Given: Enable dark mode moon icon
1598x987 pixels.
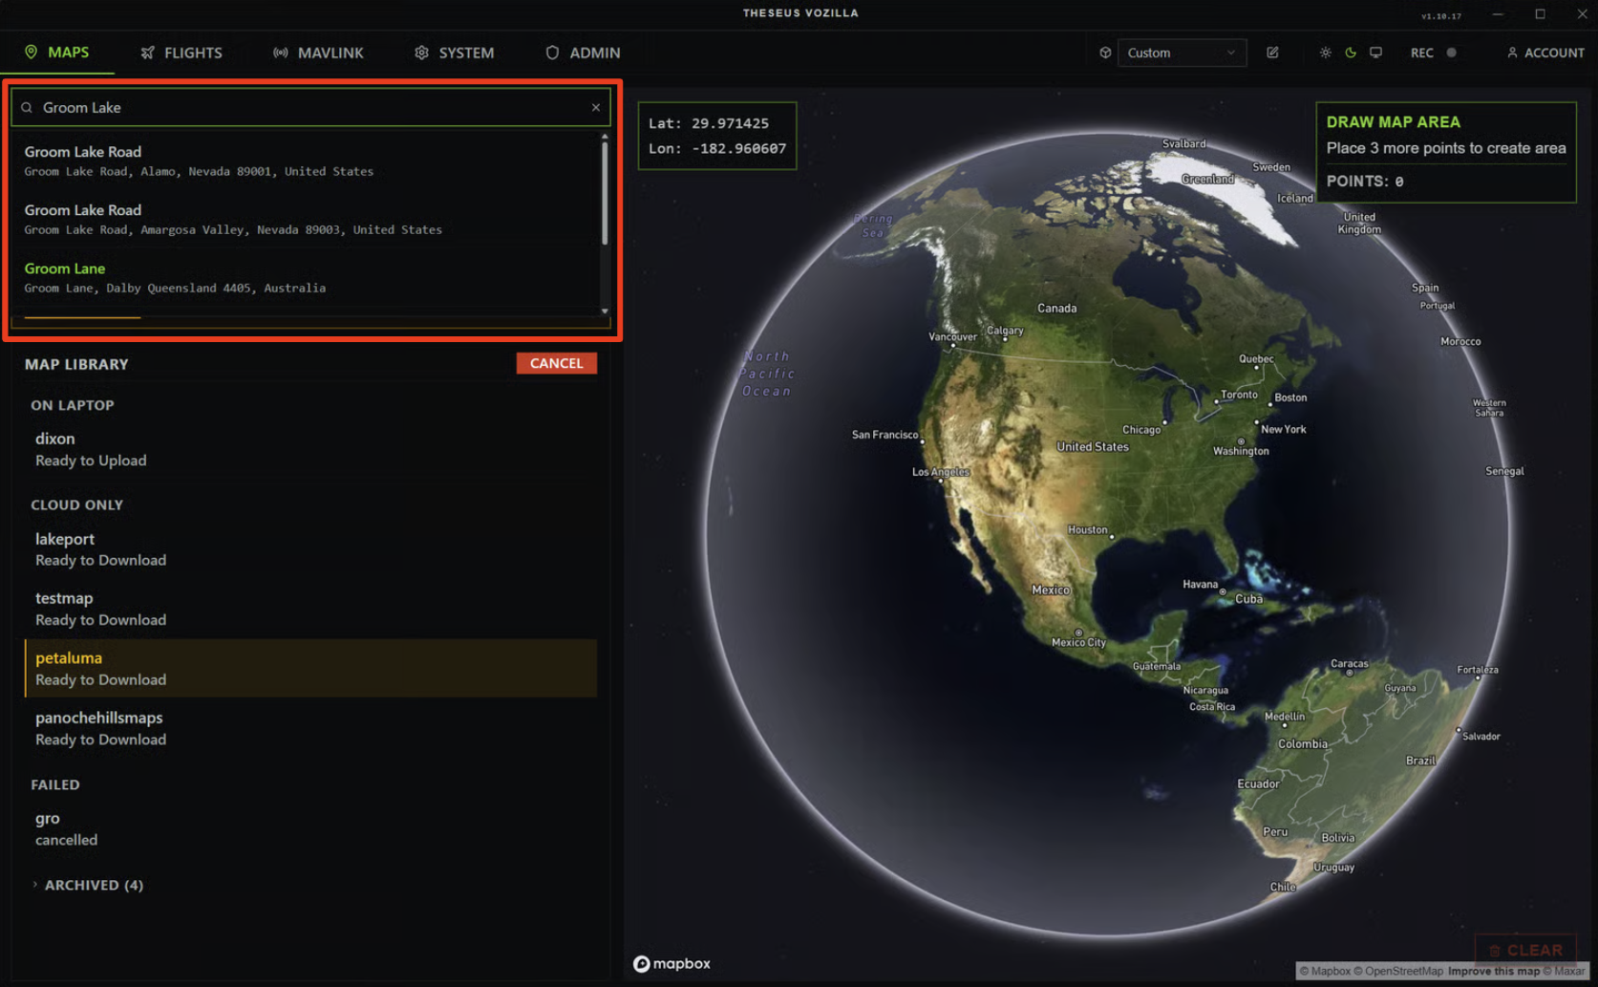Looking at the screenshot, I should point(1351,53).
